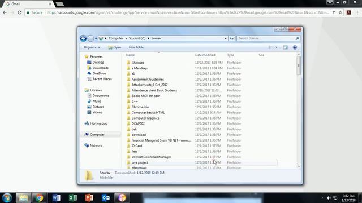Select Homegroup in the navigation pane
The width and height of the screenshot is (362, 203).
(x=96, y=123)
